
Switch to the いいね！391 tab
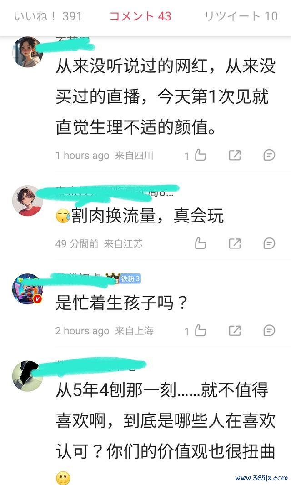tap(48, 16)
